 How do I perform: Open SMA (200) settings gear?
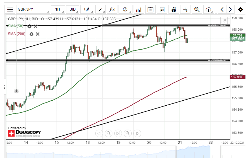tap(31, 34)
